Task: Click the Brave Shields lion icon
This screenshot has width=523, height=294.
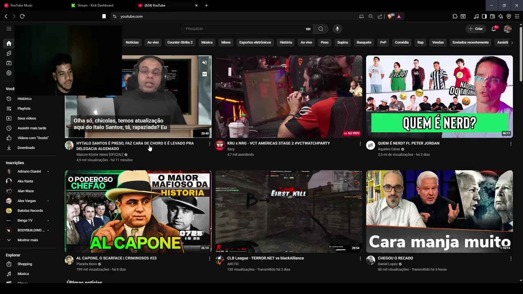Action: point(390,16)
